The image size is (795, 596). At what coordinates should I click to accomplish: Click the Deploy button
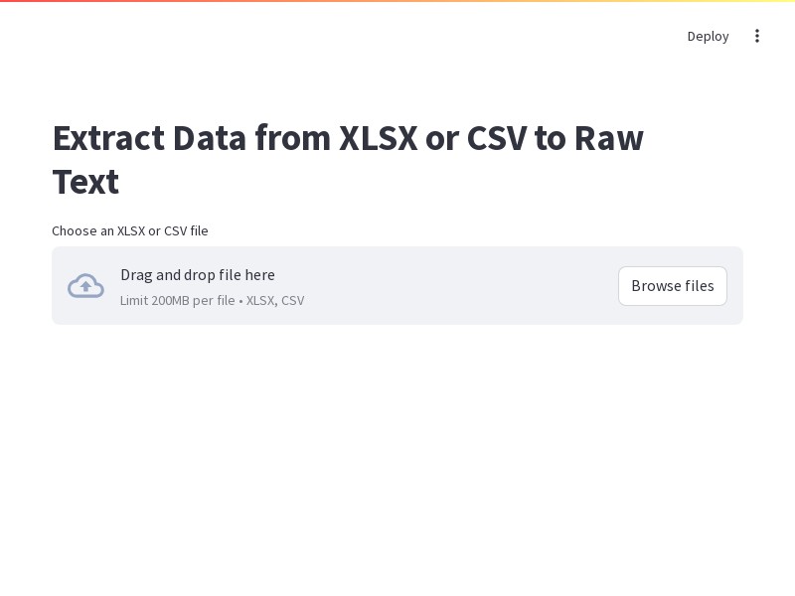pos(708,36)
